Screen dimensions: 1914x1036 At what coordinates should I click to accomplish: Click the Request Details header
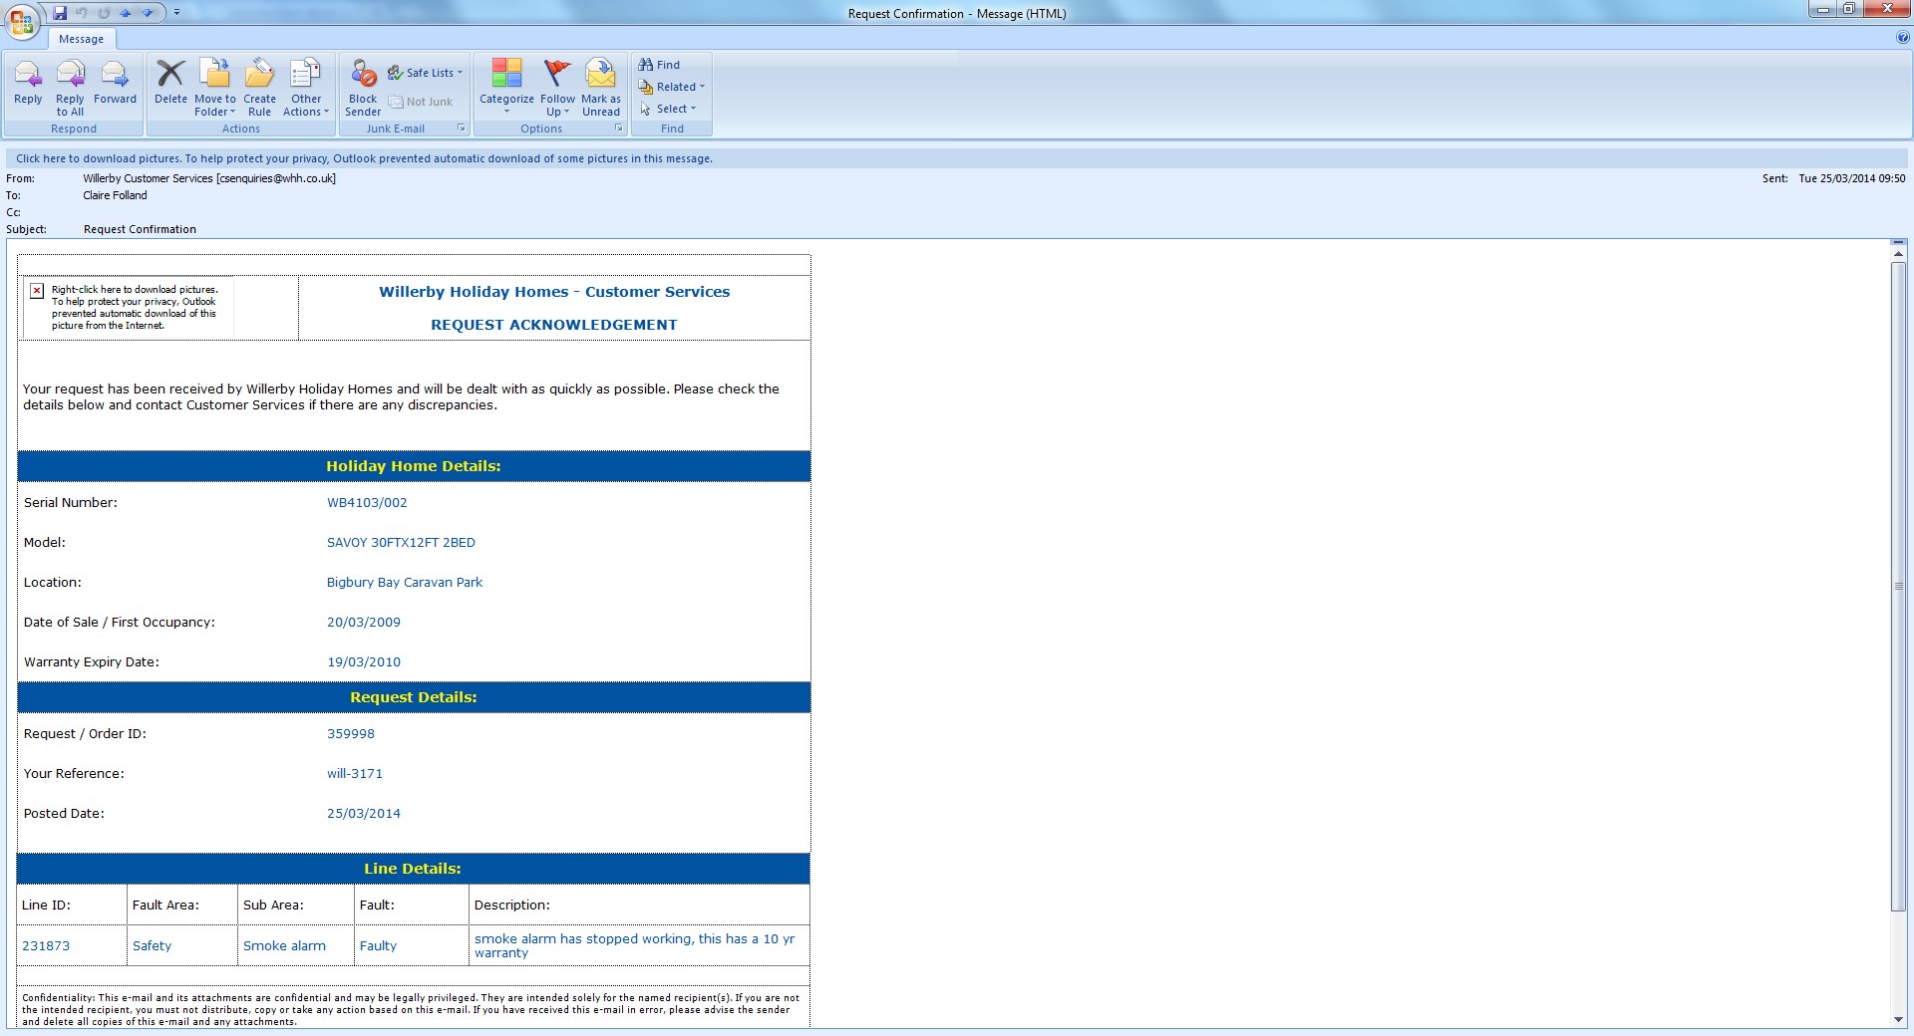(x=414, y=697)
